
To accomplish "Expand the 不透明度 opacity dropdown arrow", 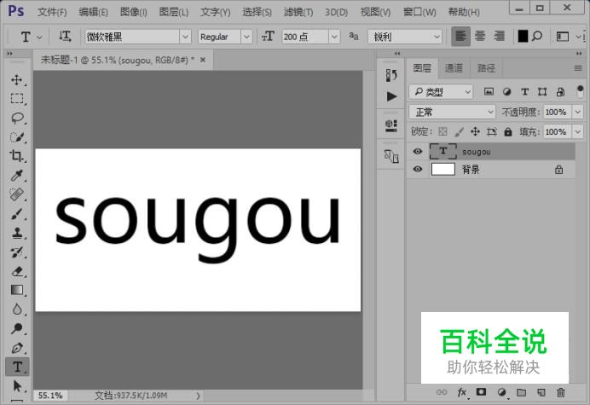I will click(x=577, y=112).
